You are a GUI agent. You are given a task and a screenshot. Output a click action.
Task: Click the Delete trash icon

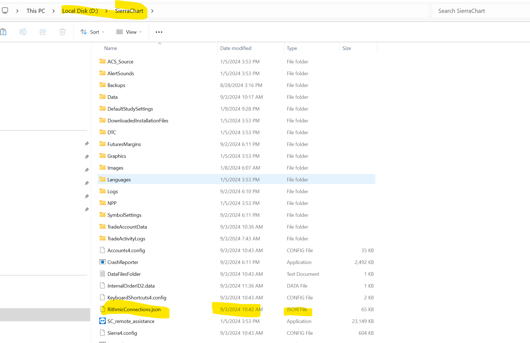[63, 32]
